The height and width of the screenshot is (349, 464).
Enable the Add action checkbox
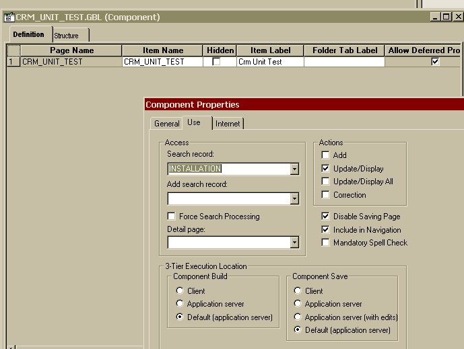pyautogui.click(x=325, y=155)
